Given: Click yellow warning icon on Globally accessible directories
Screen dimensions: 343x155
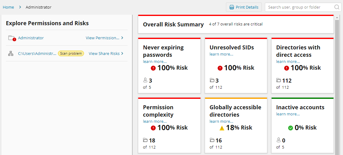Looking at the screenshot, I should pos(222,128).
